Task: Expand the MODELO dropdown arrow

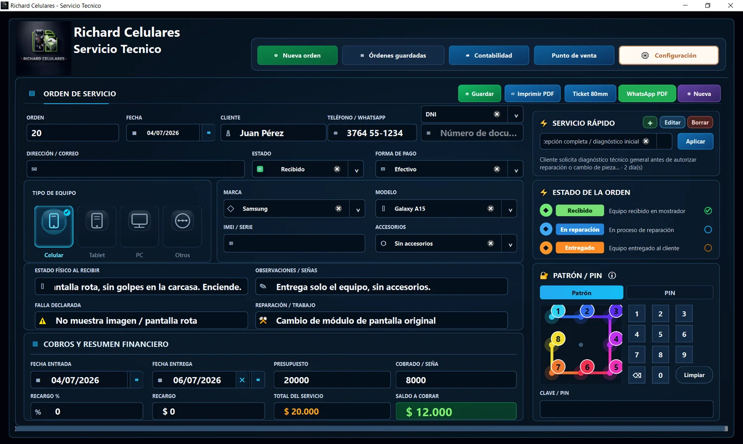Action: click(x=510, y=209)
